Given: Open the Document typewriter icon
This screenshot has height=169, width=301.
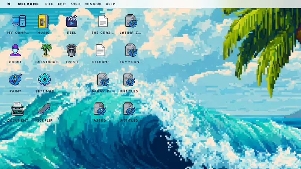Looking at the screenshot, I should pyautogui.click(x=17, y=109).
